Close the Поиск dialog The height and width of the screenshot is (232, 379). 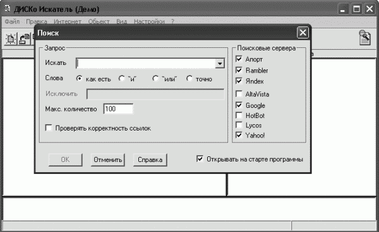pyautogui.click(x=303, y=33)
